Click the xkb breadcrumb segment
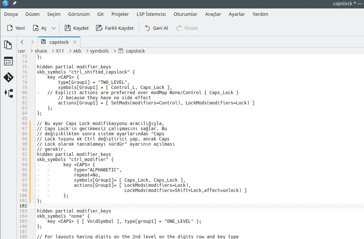The image size is (364, 239). point(77,51)
